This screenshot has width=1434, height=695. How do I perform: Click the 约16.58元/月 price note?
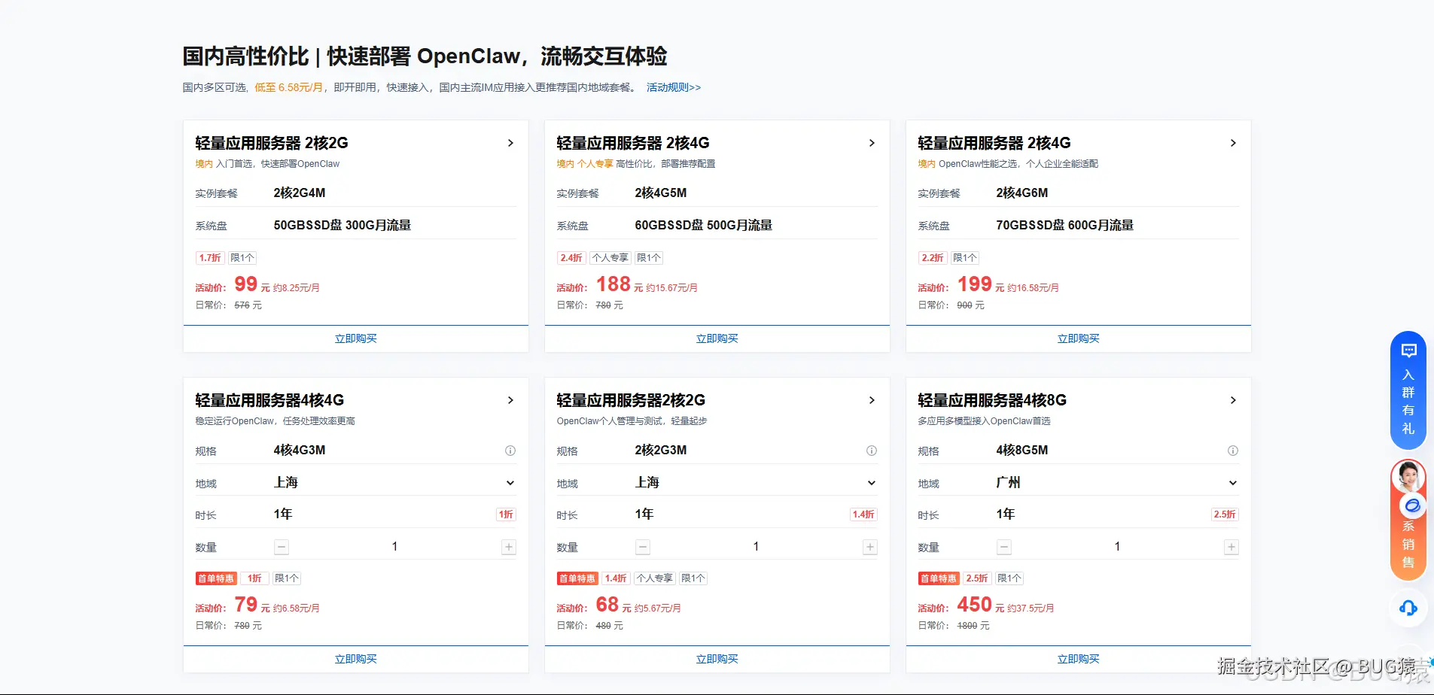[x=1033, y=288]
